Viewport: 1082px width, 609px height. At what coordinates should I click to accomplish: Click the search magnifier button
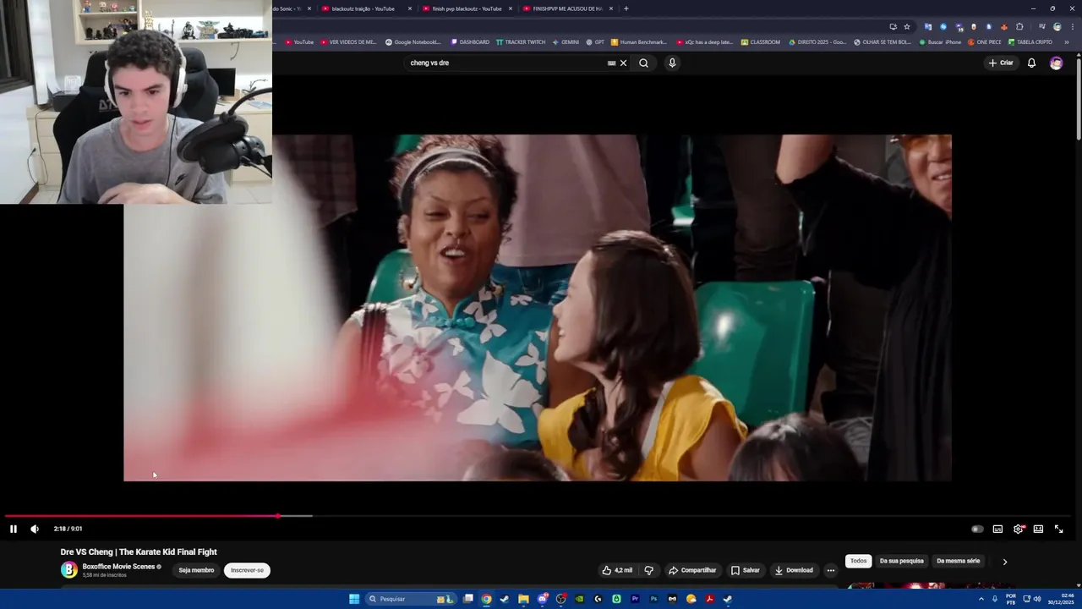click(x=643, y=63)
